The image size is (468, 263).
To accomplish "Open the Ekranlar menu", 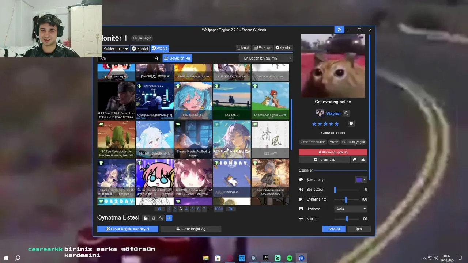I will point(263,48).
